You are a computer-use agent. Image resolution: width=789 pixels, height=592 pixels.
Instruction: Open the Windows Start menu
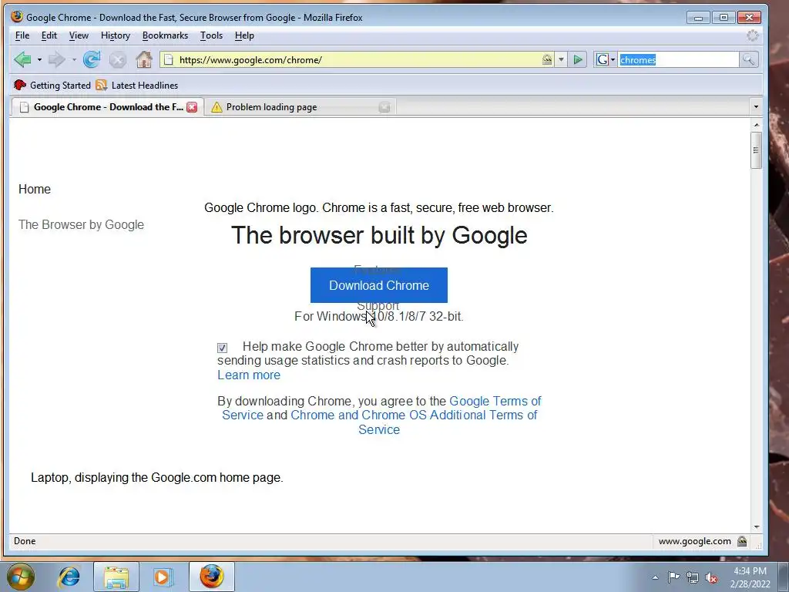20,577
